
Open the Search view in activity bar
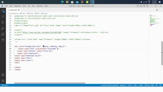click(3, 16)
